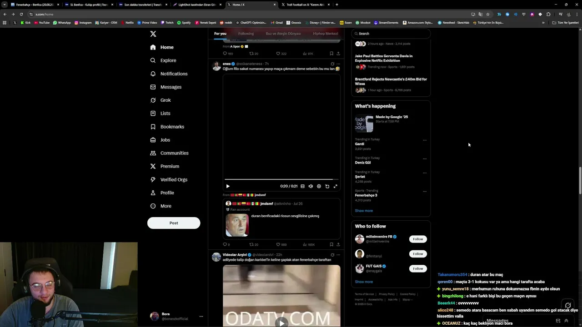Image resolution: width=582 pixels, height=327 pixels.
Task: Open more options on the Videolar Arşivi post
Action: [338, 255]
